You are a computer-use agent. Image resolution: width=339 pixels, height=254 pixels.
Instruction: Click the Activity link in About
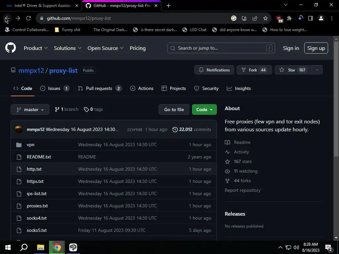click(x=237, y=152)
